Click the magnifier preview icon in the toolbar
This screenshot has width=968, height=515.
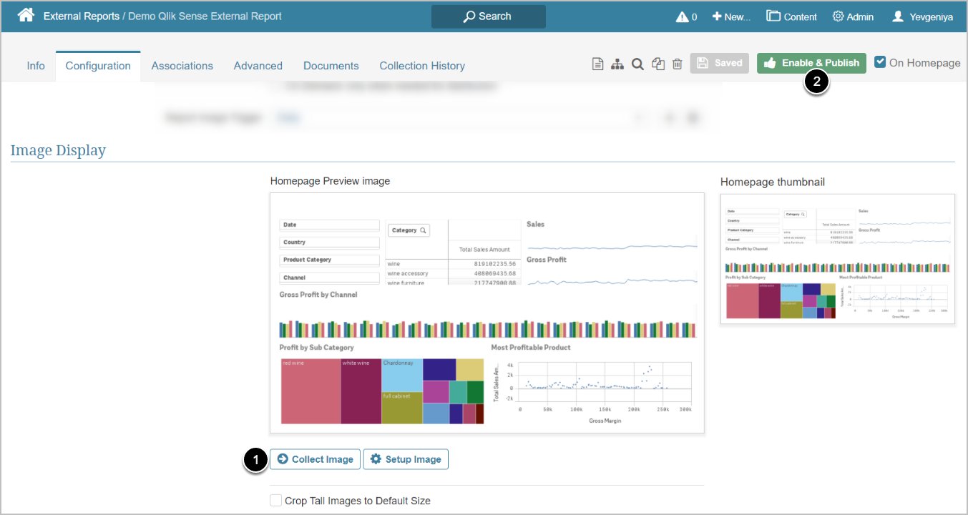click(x=637, y=64)
